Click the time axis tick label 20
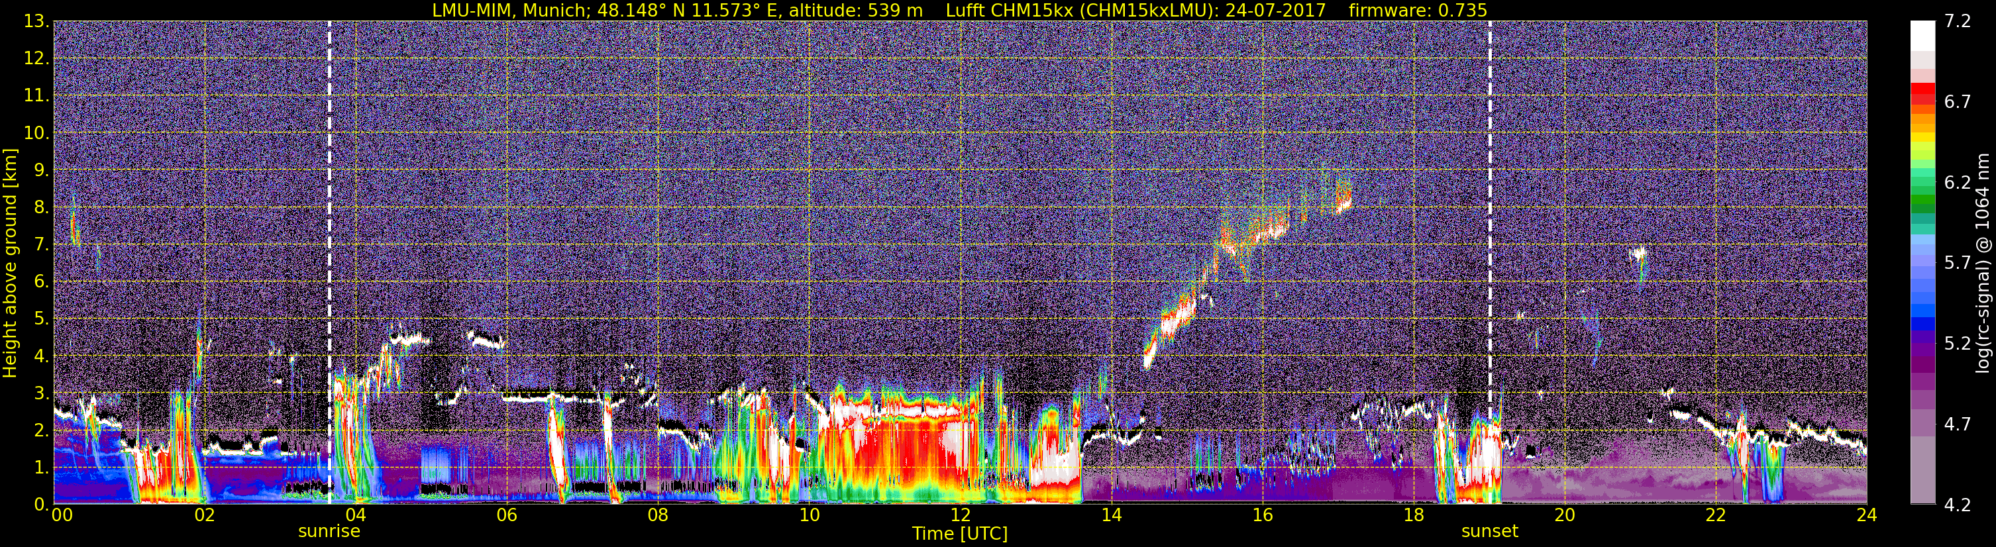Viewport: 1996px width, 547px height. click(x=1565, y=515)
